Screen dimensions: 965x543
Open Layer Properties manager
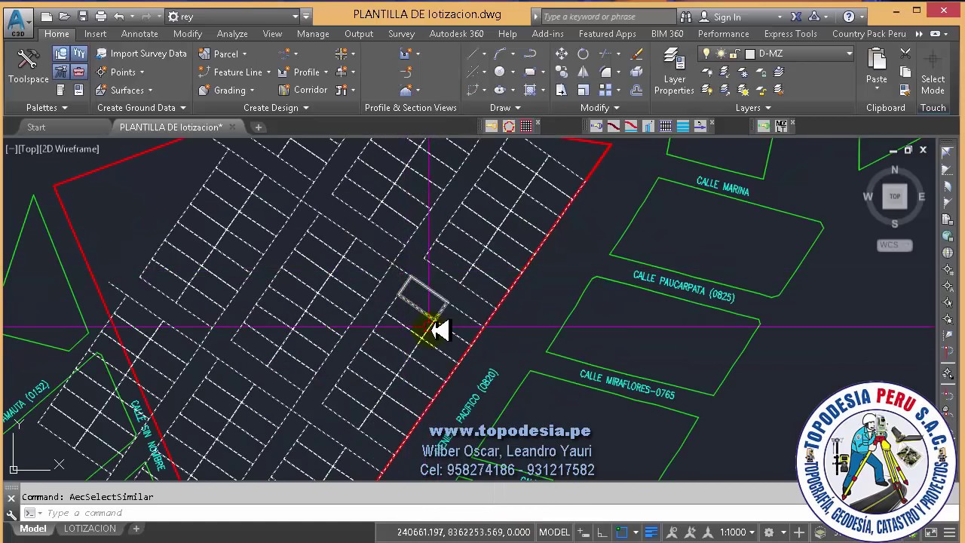pos(674,72)
